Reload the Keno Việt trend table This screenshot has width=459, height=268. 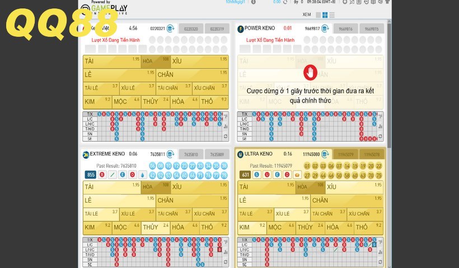[226, 136]
